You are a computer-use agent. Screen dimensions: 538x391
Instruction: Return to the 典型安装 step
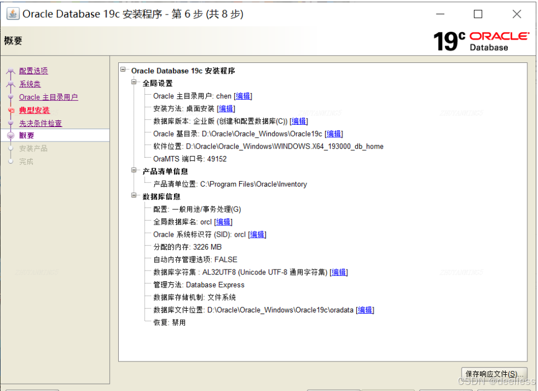point(35,110)
